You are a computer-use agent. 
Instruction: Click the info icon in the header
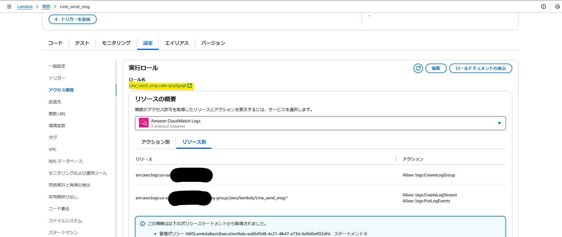tap(544, 7)
